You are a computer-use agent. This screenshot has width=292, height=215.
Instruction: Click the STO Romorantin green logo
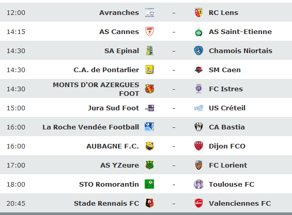(149, 184)
